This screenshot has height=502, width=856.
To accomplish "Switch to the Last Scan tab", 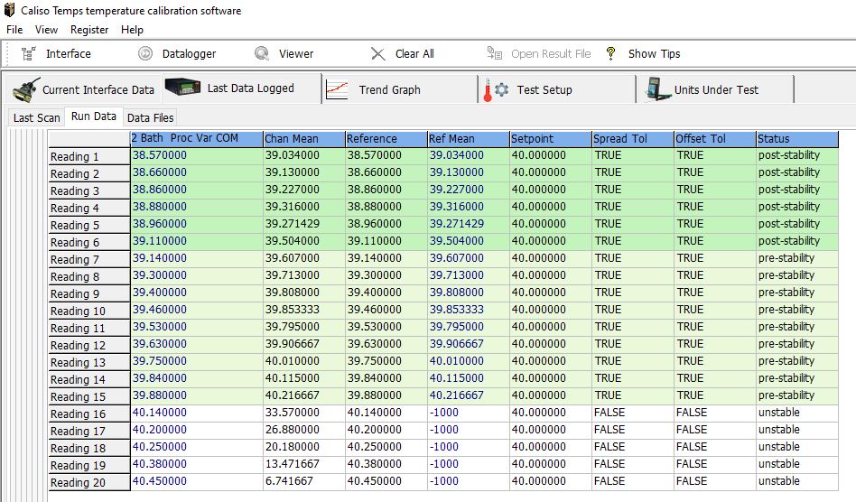I will point(37,118).
